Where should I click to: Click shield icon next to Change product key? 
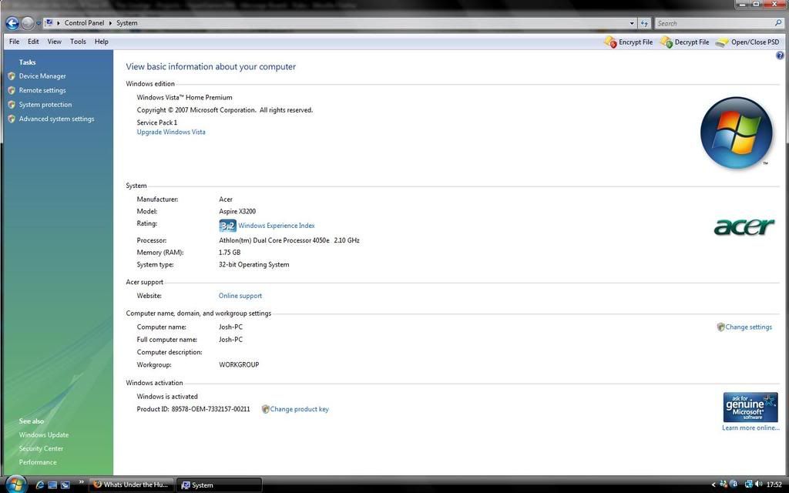pos(266,409)
